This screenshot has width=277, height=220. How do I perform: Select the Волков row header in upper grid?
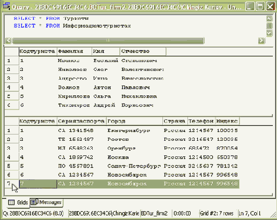pos(11,88)
